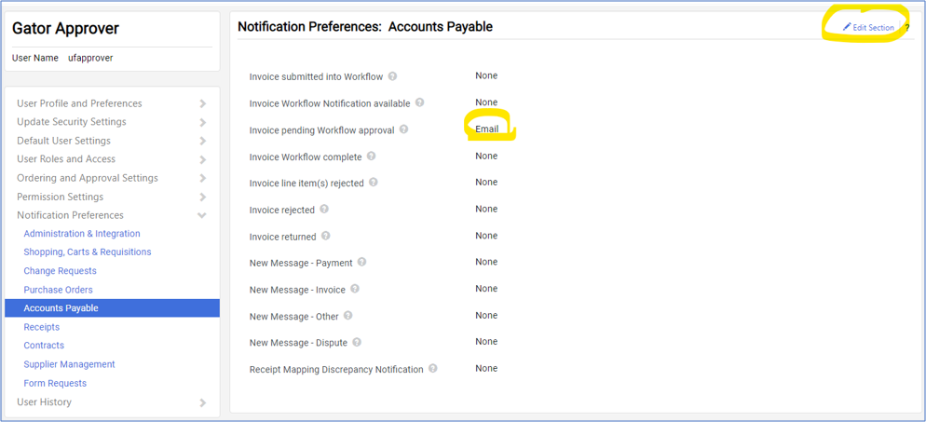Expand the User History section

coord(203,402)
